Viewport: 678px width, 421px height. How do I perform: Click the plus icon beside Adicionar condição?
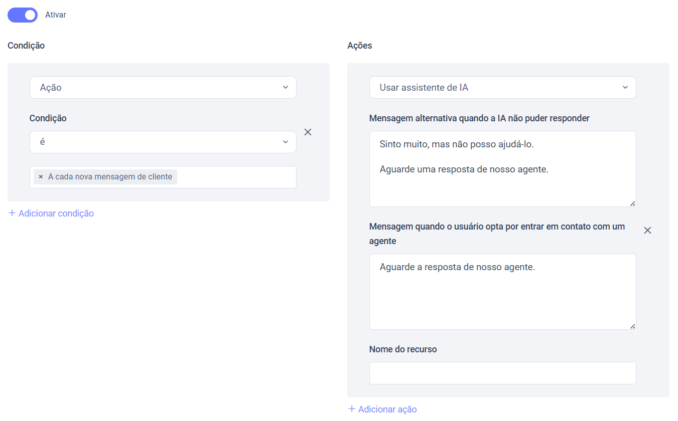12,213
